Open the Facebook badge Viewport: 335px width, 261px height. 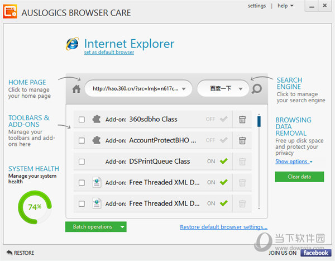coord(316,253)
